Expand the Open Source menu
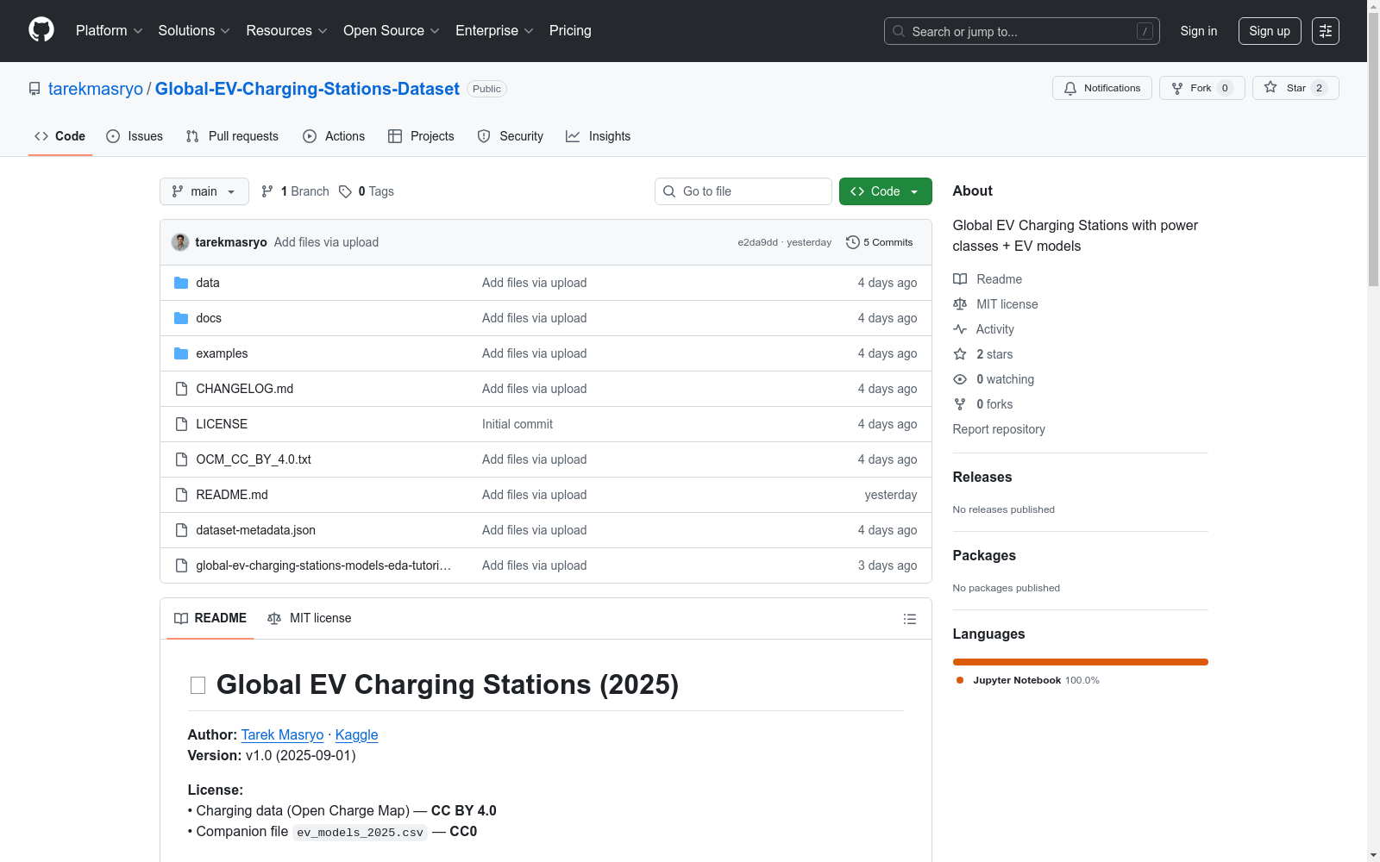1380x862 pixels. 392,31
